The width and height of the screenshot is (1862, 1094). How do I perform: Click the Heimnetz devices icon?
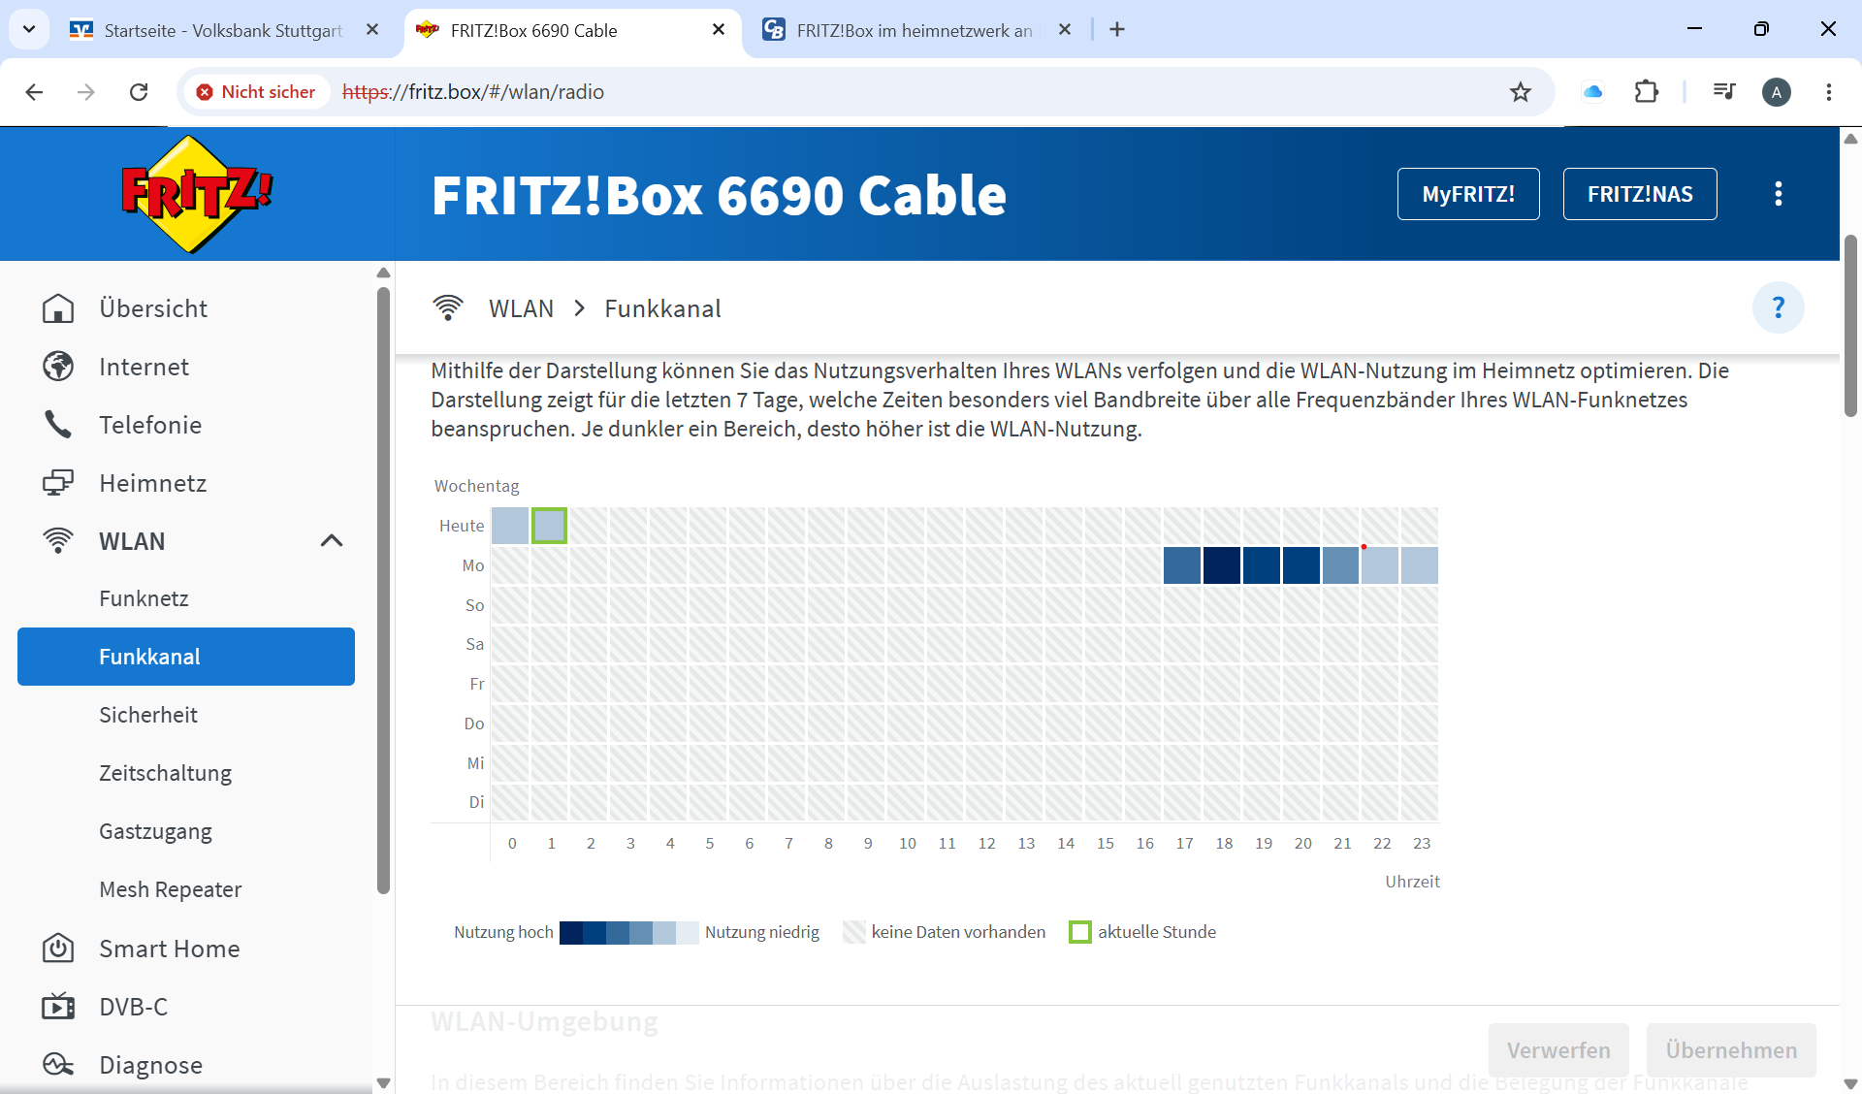58,483
